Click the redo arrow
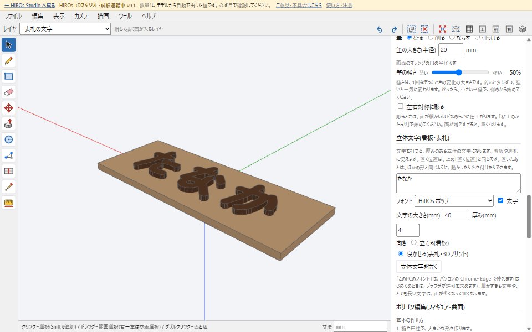 (x=394, y=29)
